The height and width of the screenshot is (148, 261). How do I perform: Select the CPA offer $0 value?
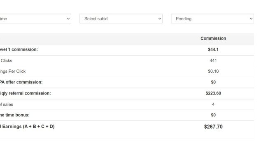213,82
